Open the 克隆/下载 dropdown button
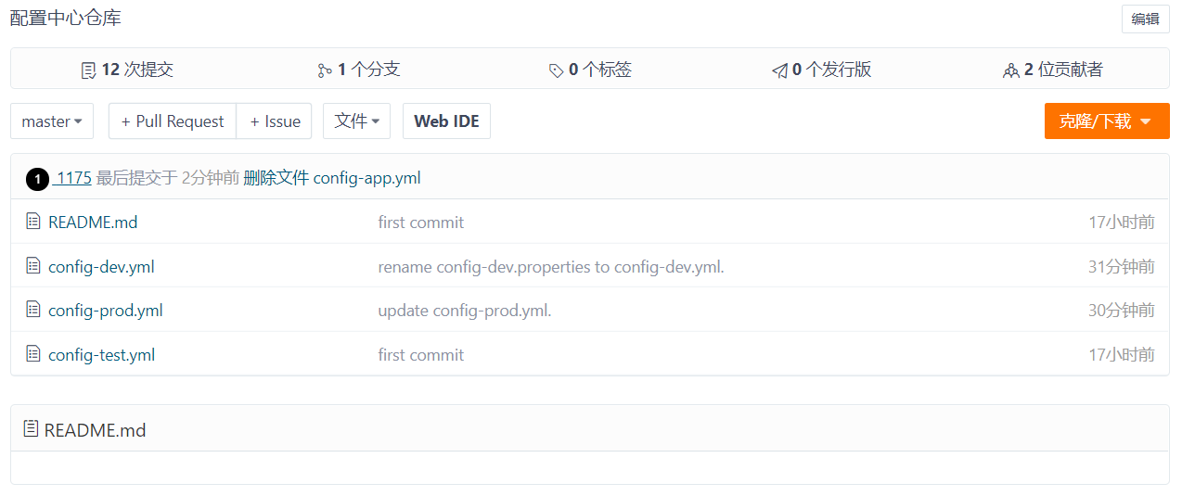The image size is (1182, 496). click(1106, 121)
